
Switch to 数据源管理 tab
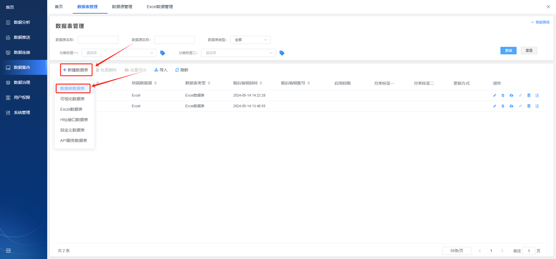(122, 7)
